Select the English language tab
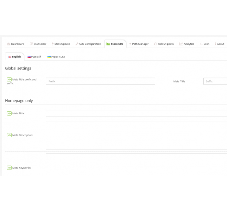Image resolution: width=227 pixels, height=211 pixels. [x=15, y=57]
